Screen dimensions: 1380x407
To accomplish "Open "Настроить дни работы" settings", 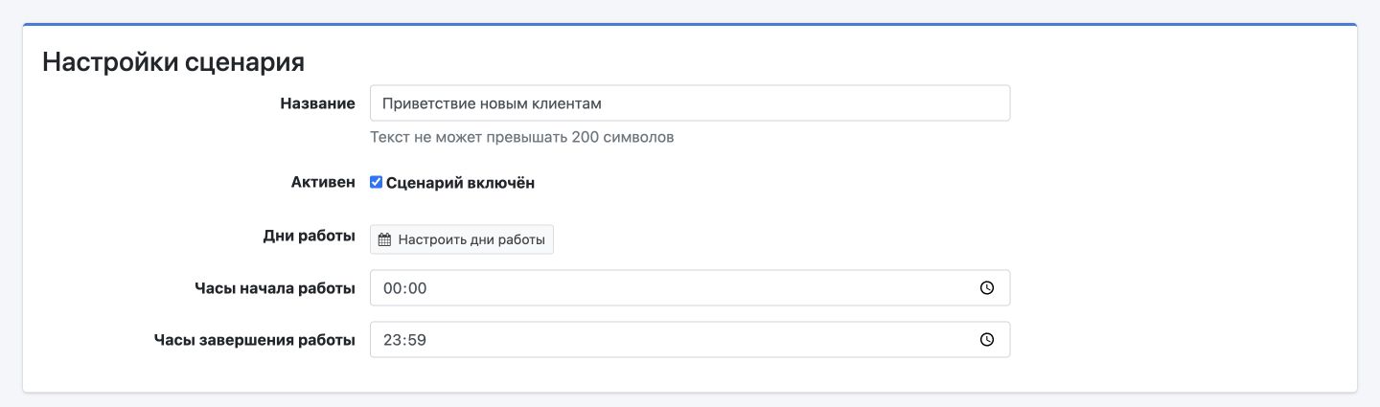I will (462, 239).
